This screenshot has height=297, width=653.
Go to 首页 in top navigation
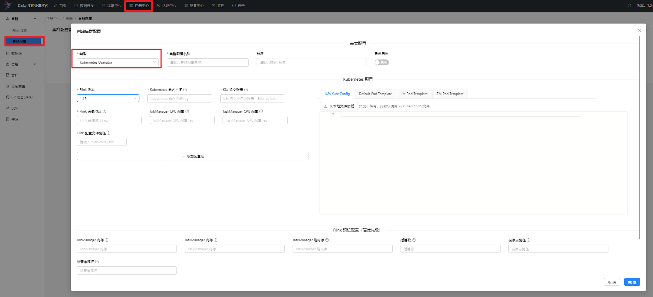(x=60, y=6)
